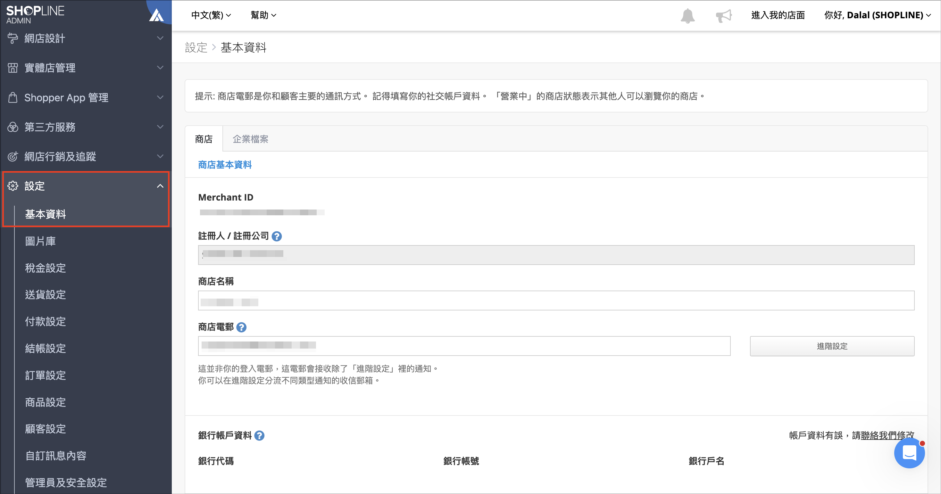The width and height of the screenshot is (941, 494).
Task: Open the Dalal (SHOPLINE) account dropdown
Action: [878, 15]
